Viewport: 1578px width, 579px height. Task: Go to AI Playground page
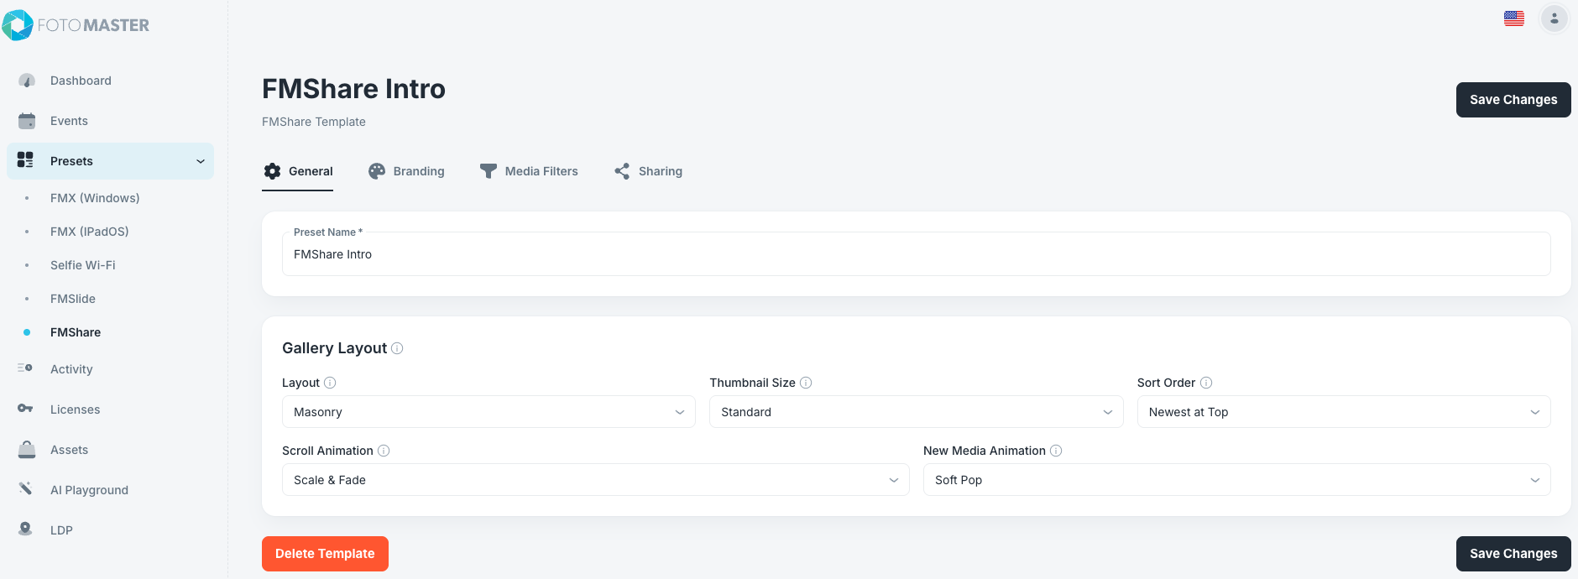(89, 490)
